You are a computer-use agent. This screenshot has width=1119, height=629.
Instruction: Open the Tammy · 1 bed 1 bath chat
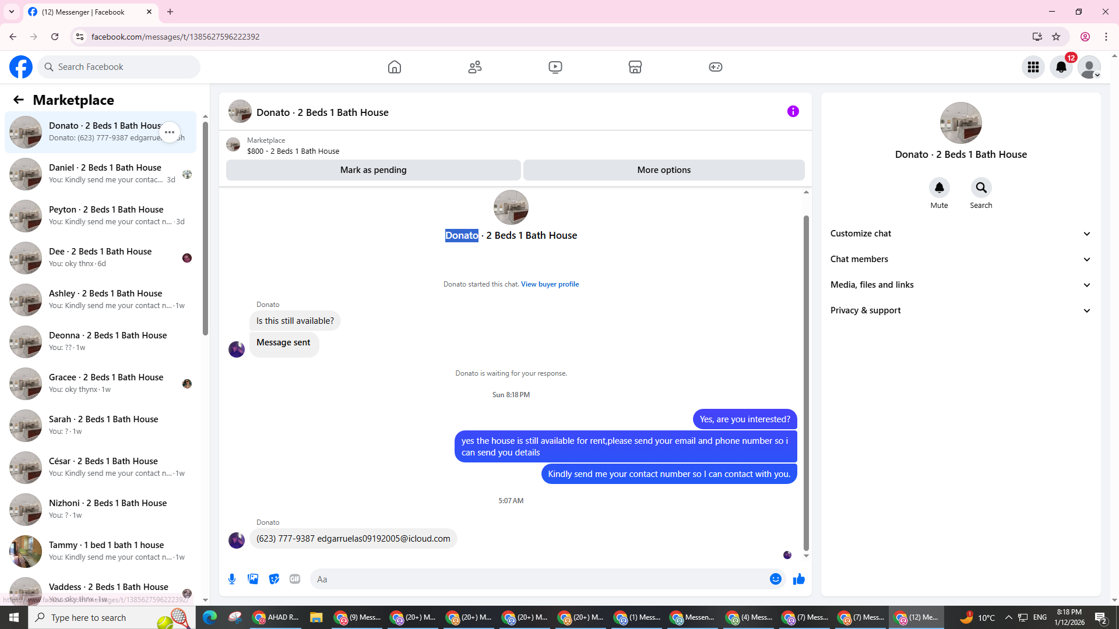click(105, 551)
